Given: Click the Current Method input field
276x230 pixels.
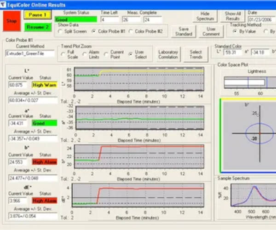Looking at the screenshot, I should point(30,54).
